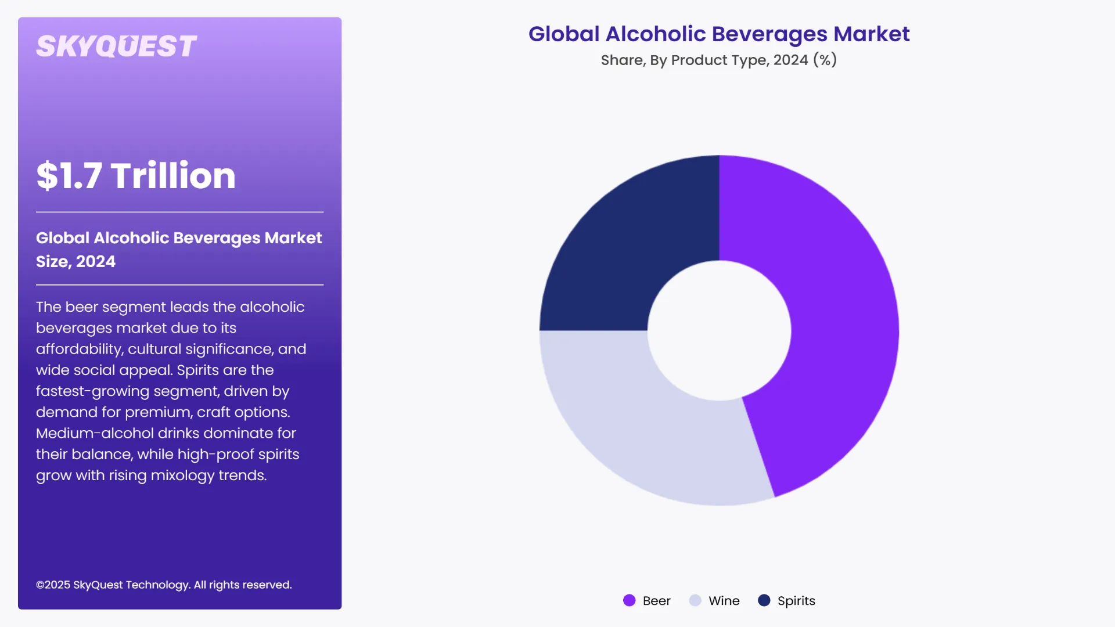This screenshot has width=1115, height=627.
Task: Select the Global Alcoholic Beverages Market title
Action: (x=719, y=34)
